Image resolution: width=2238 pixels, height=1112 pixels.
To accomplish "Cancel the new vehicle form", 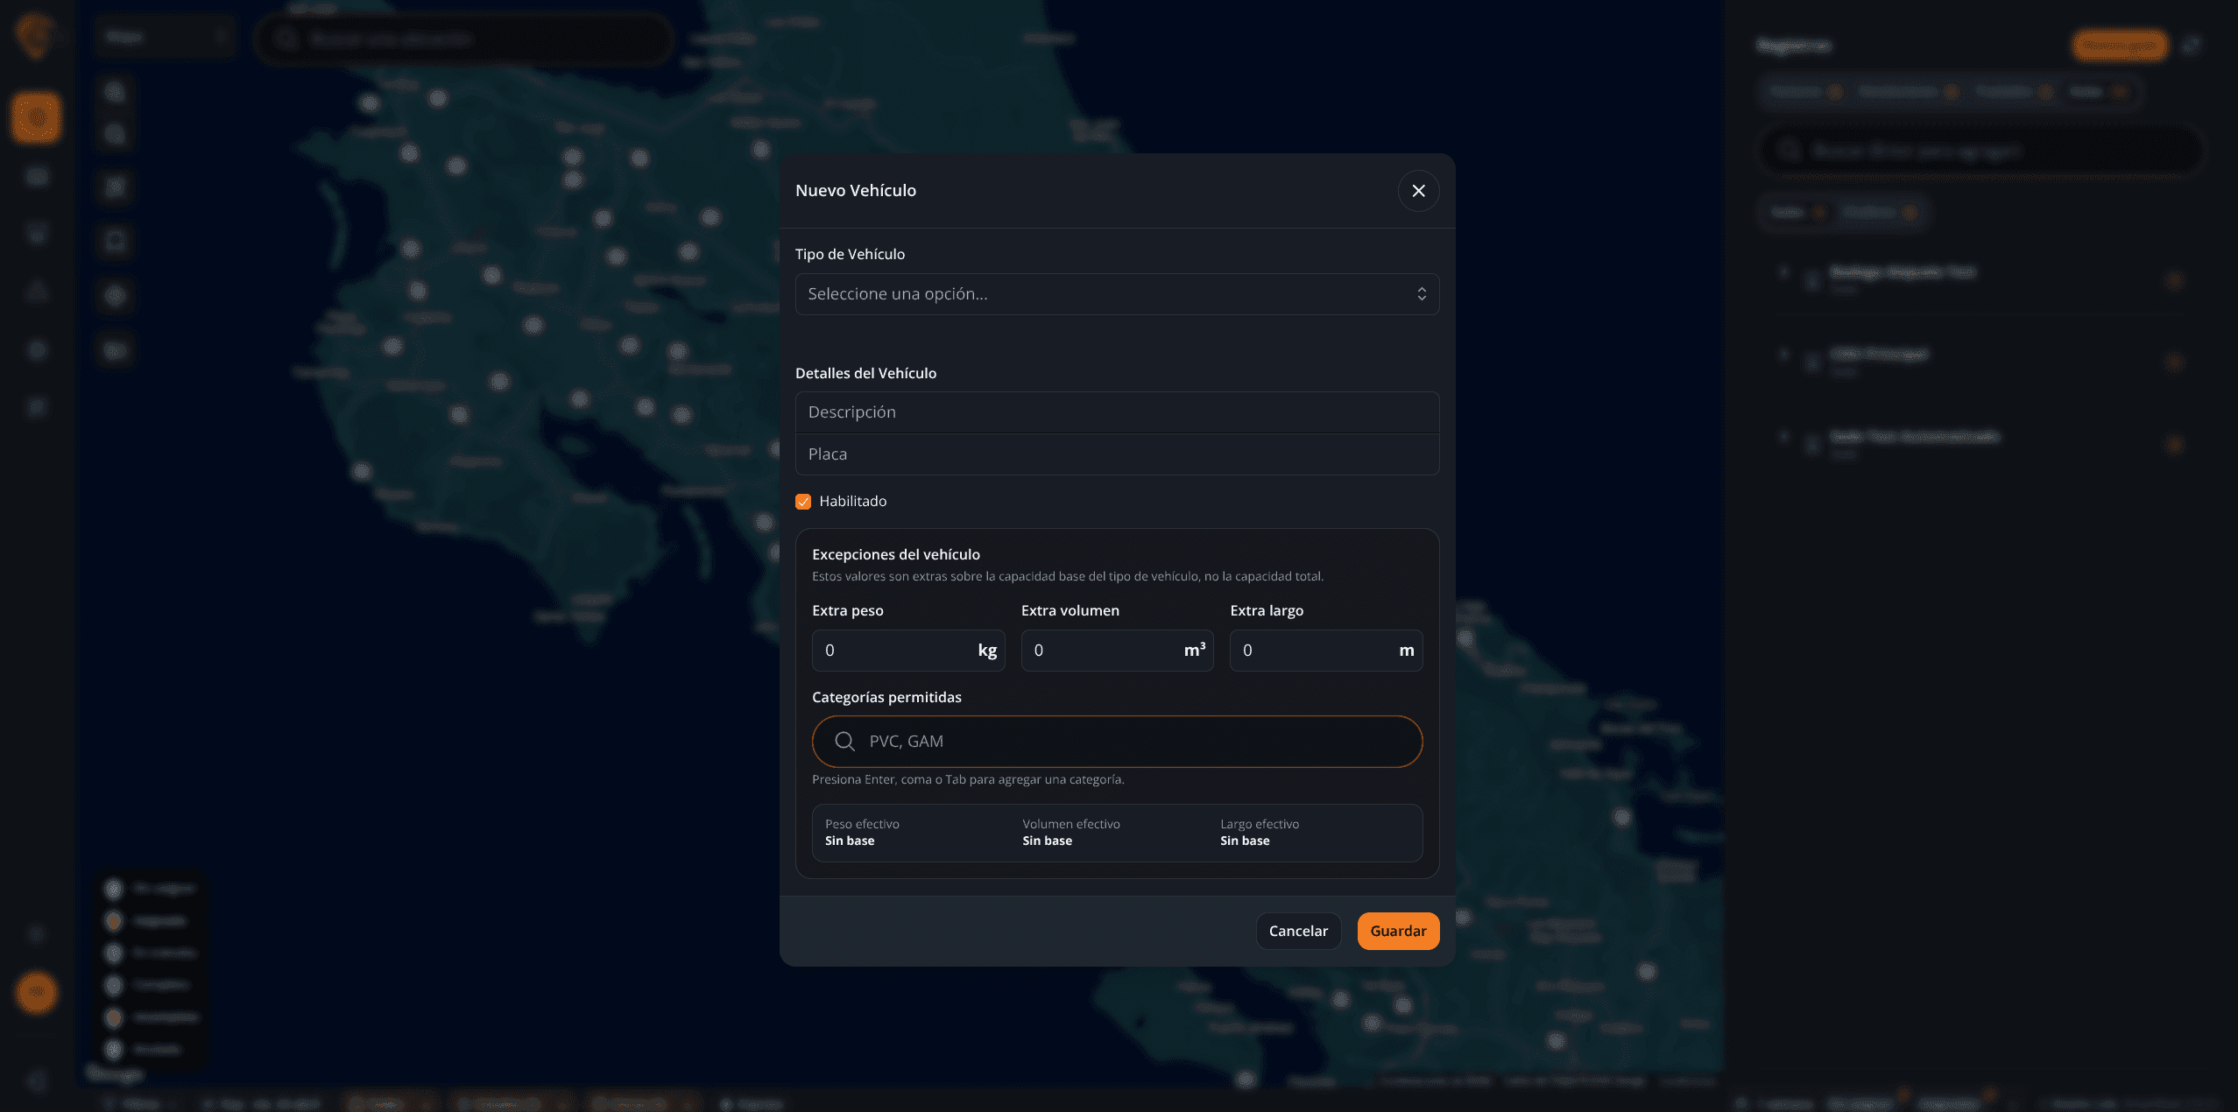I will click(1298, 931).
